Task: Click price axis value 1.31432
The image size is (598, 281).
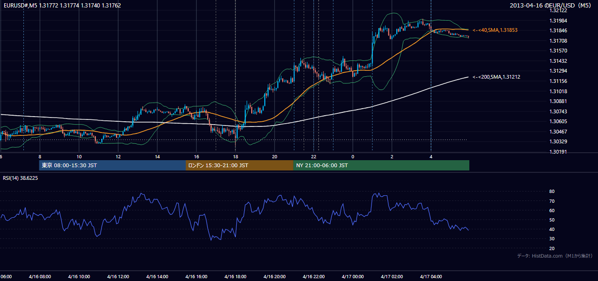Action: 558,61
